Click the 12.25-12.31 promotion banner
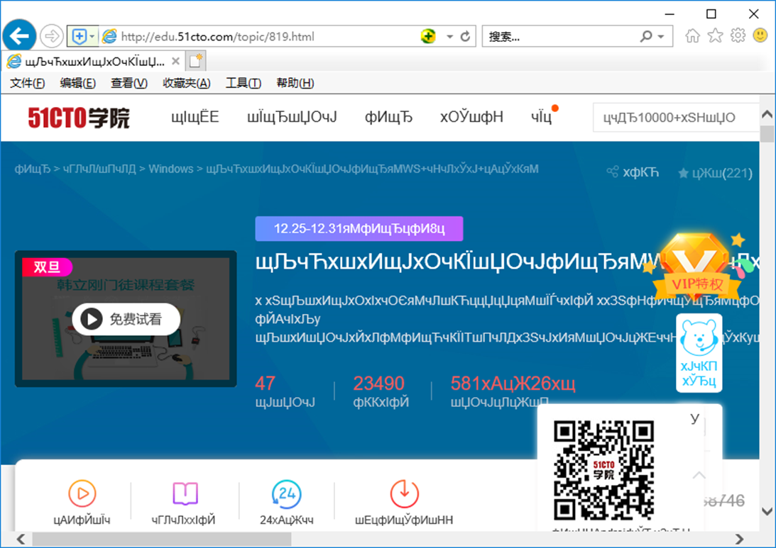 (x=359, y=229)
